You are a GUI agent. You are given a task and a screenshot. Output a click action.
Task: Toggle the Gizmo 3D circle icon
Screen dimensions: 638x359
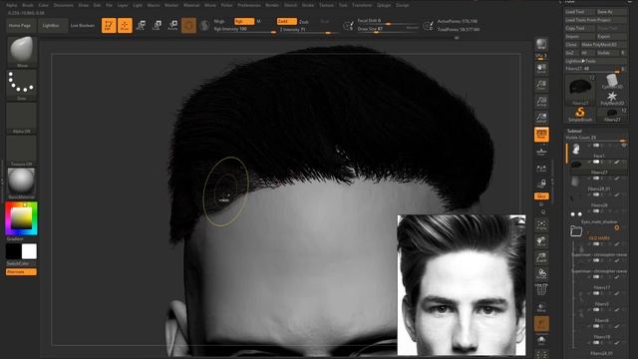tap(188, 25)
